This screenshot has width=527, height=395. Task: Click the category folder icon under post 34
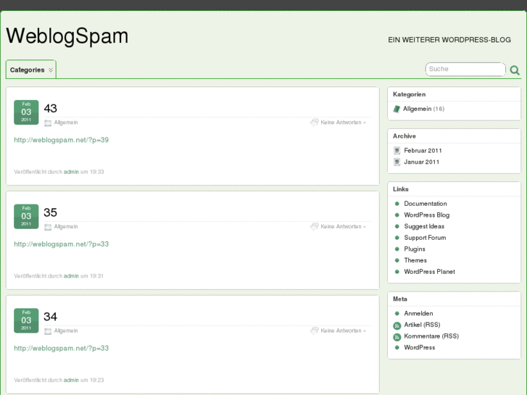pyautogui.click(x=48, y=331)
